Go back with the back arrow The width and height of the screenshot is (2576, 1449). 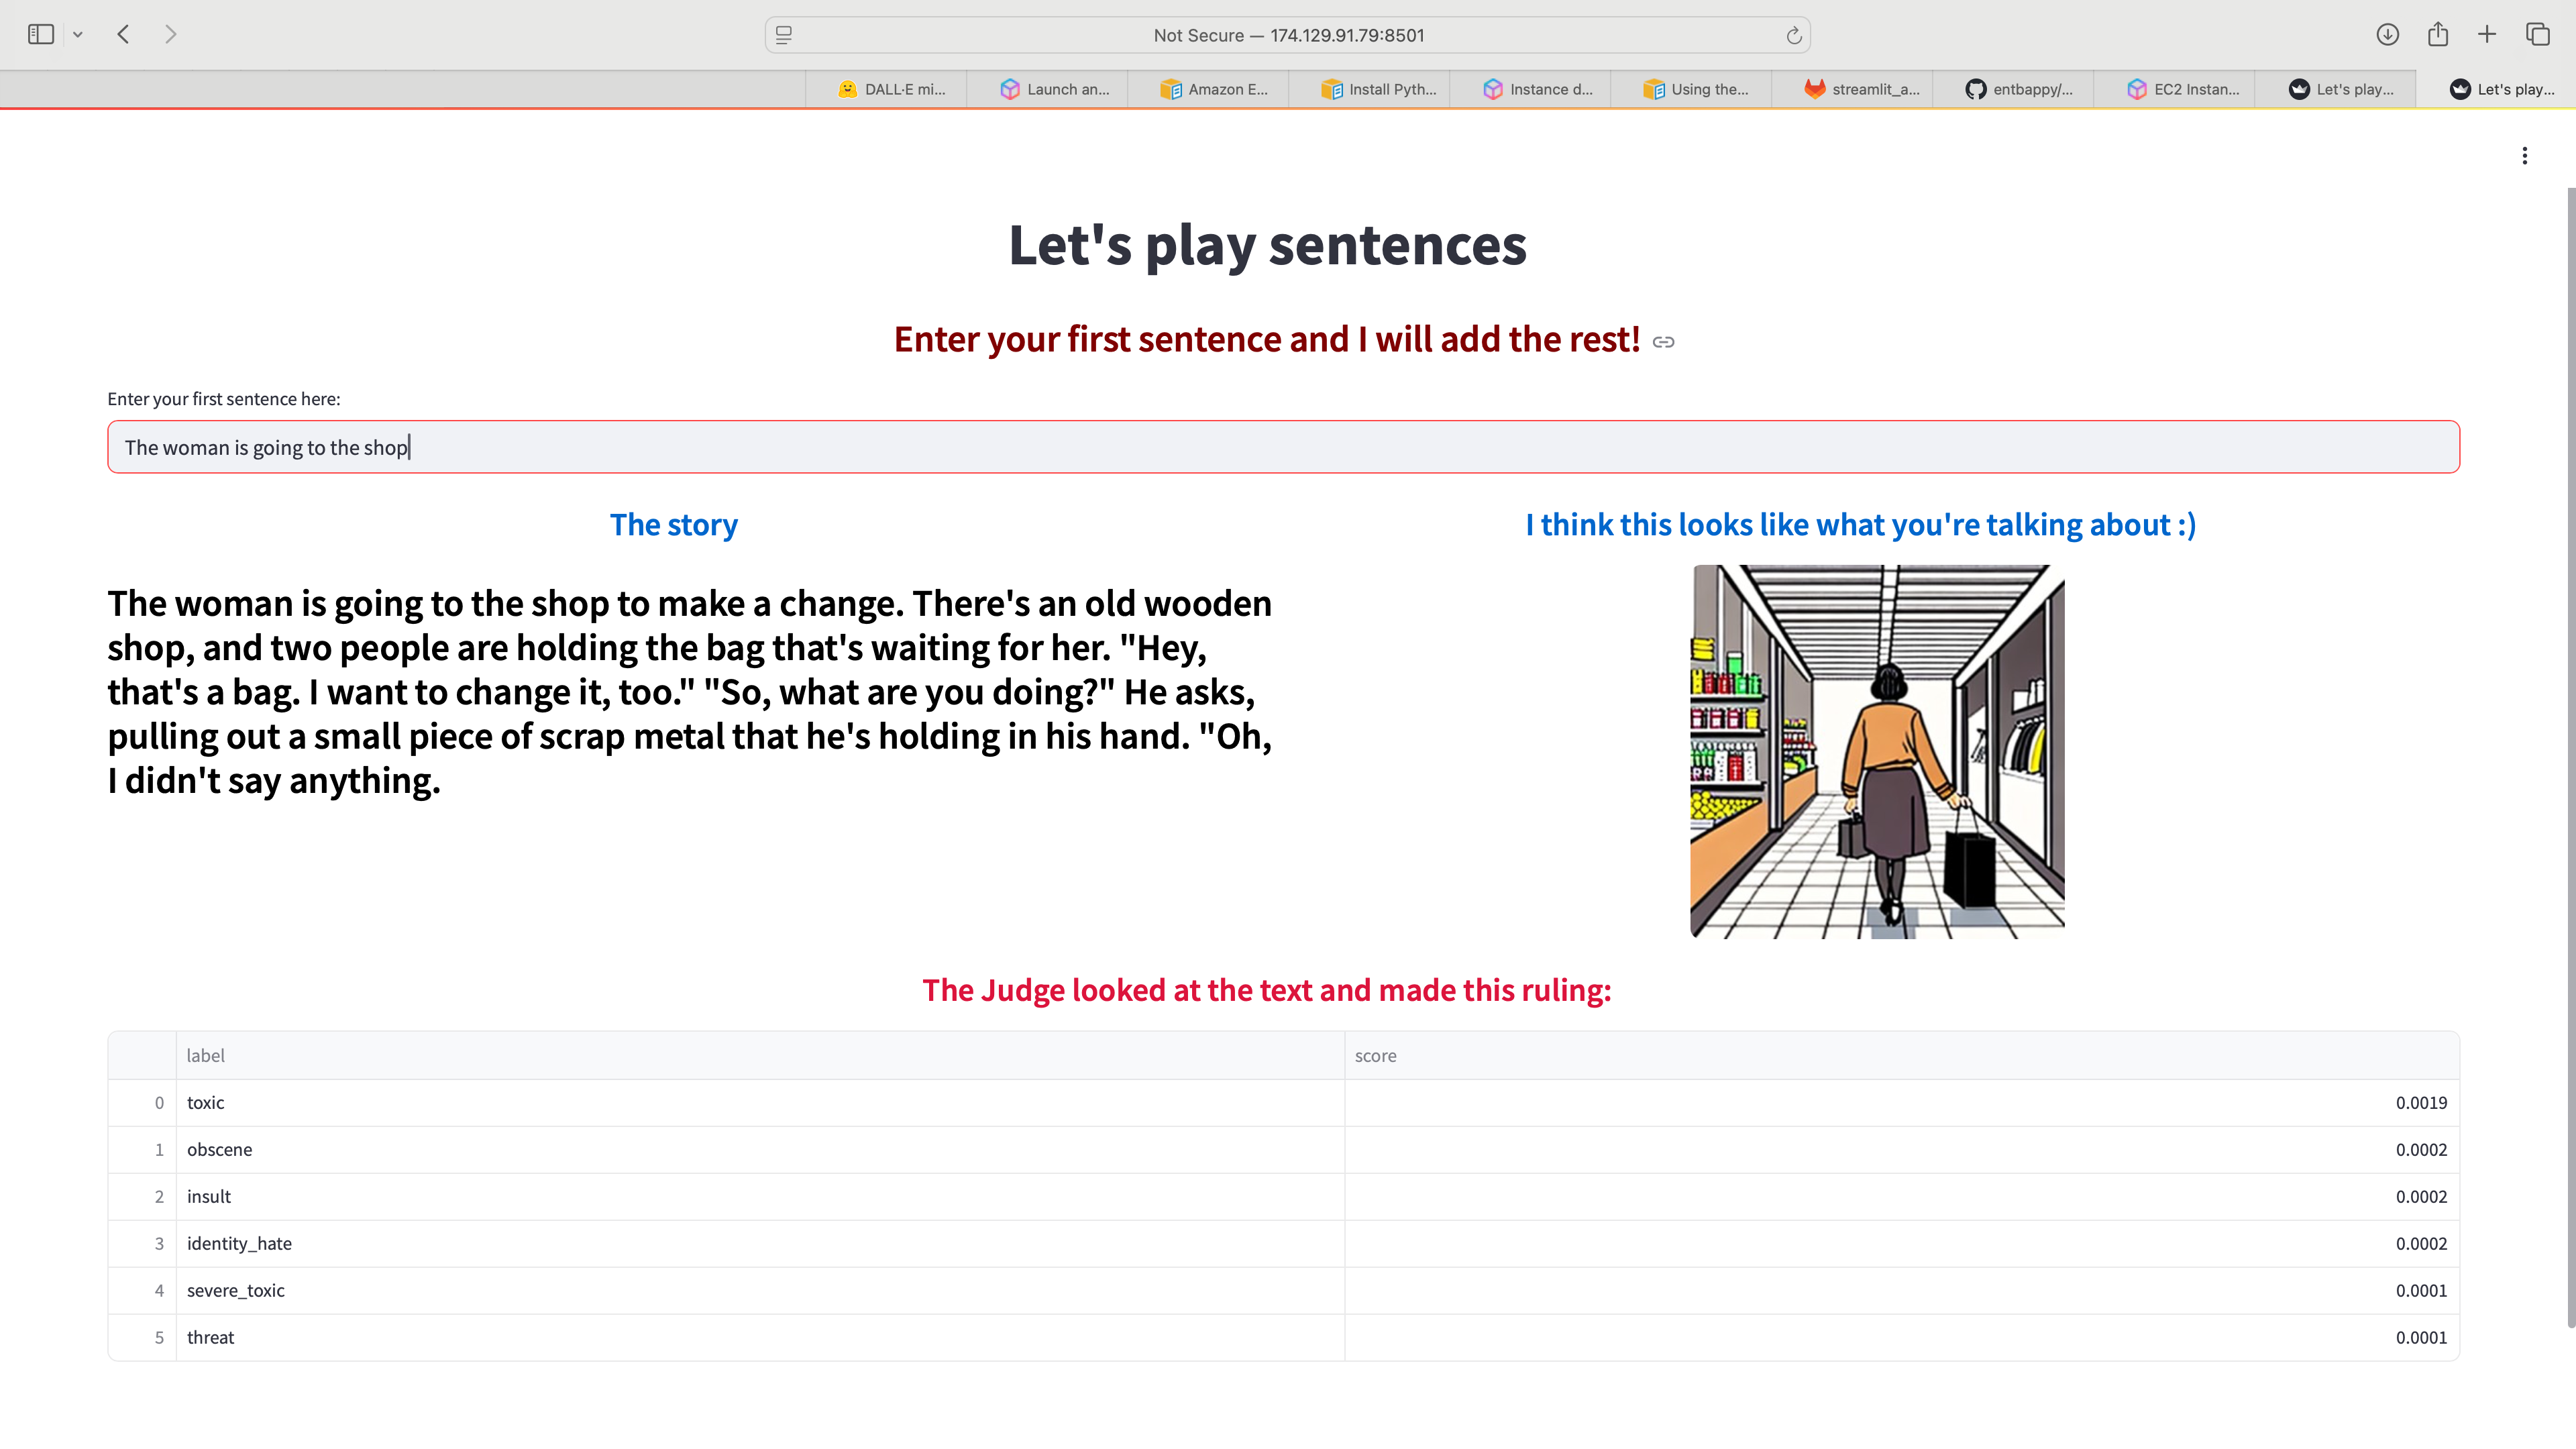124,35
